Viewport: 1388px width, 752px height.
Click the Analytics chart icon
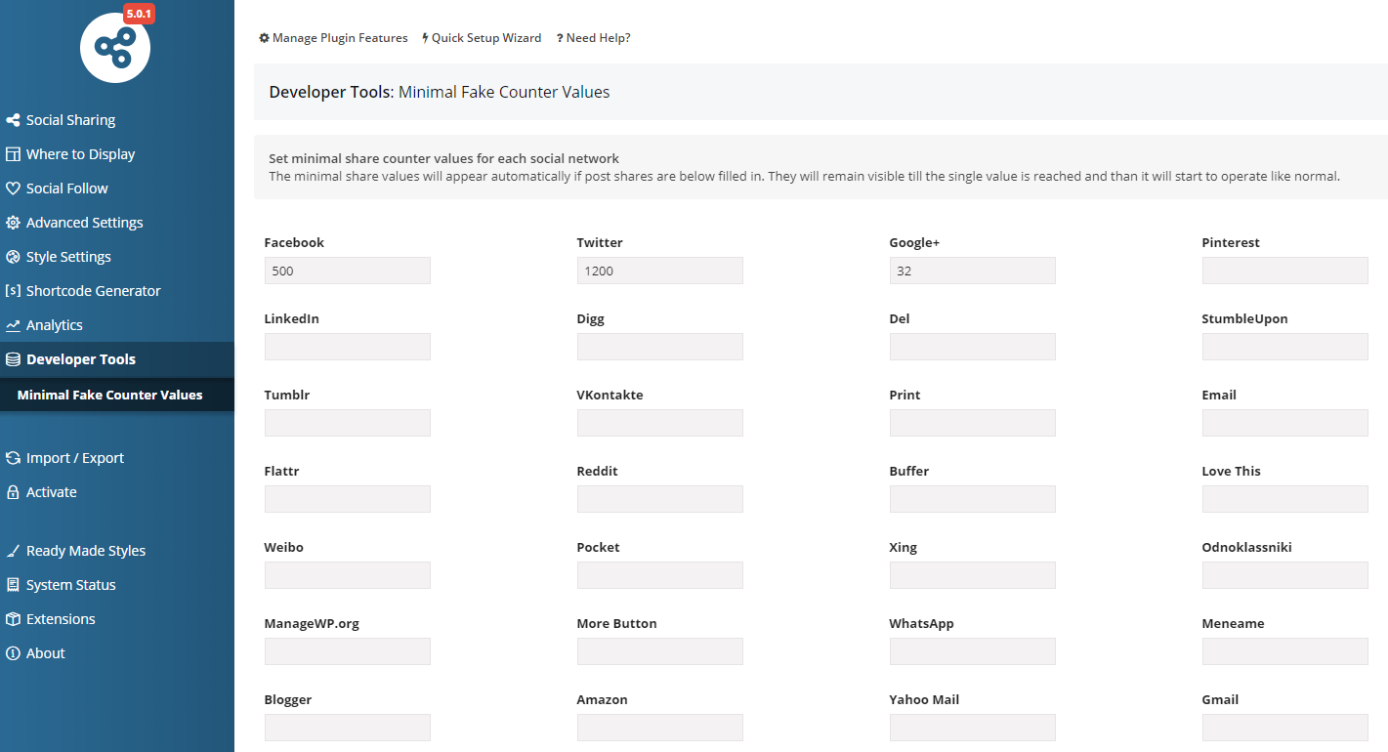(13, 325)
